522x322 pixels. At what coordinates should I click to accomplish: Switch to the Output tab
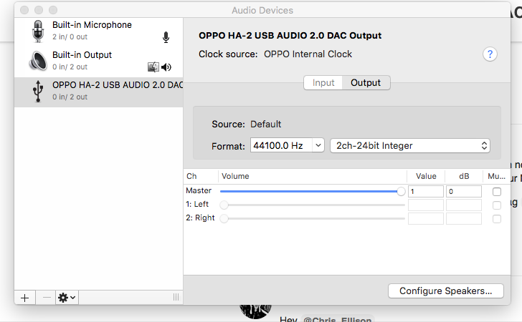(366, 82)
